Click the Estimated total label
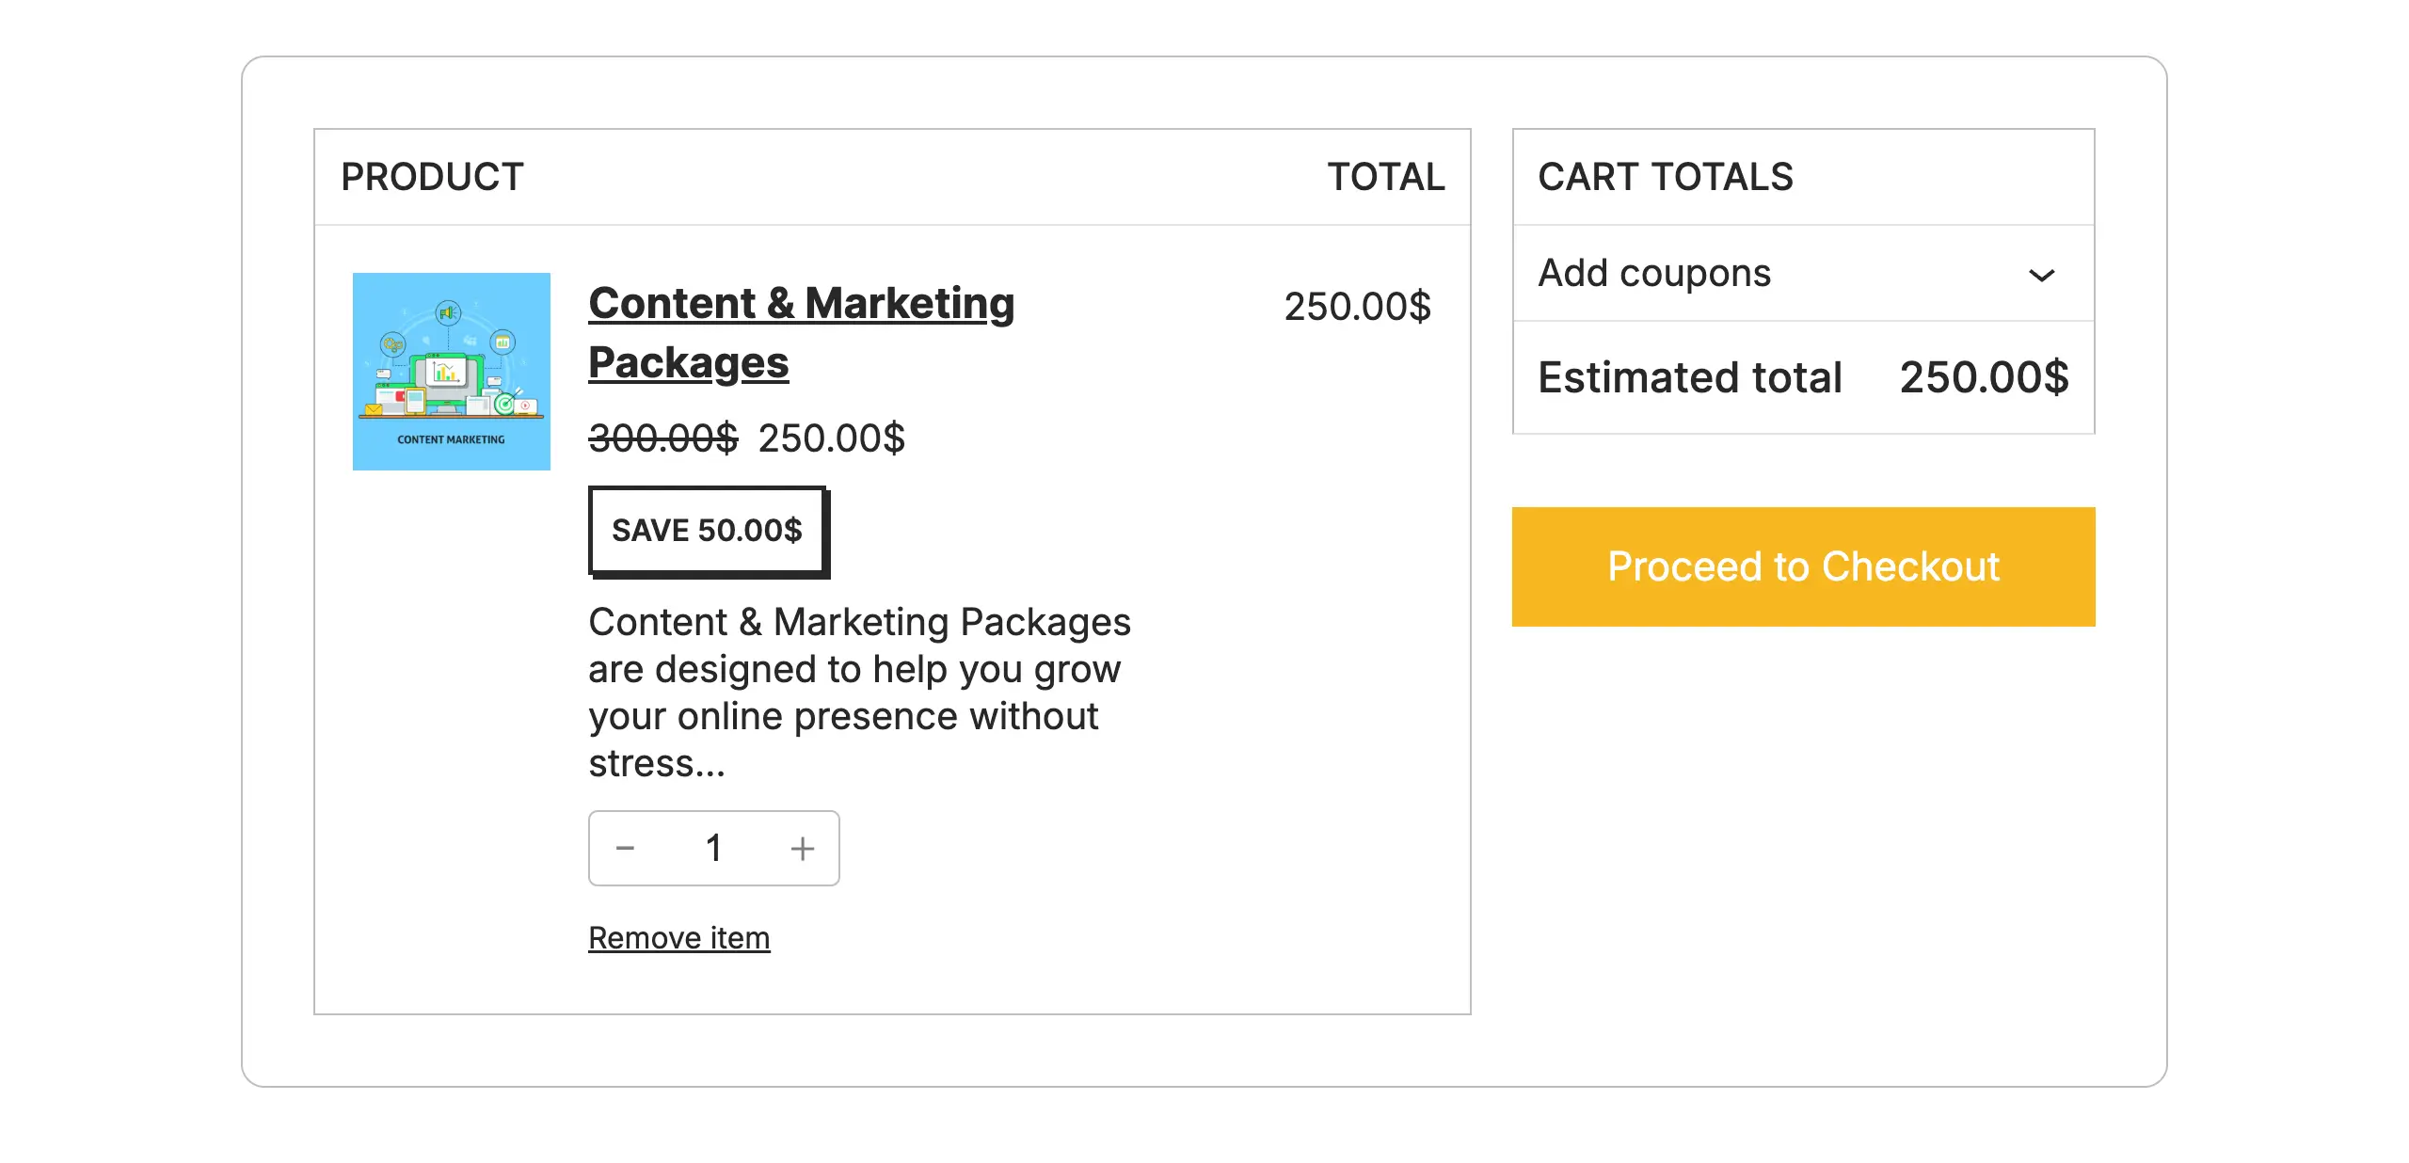 click(1689, 378)
